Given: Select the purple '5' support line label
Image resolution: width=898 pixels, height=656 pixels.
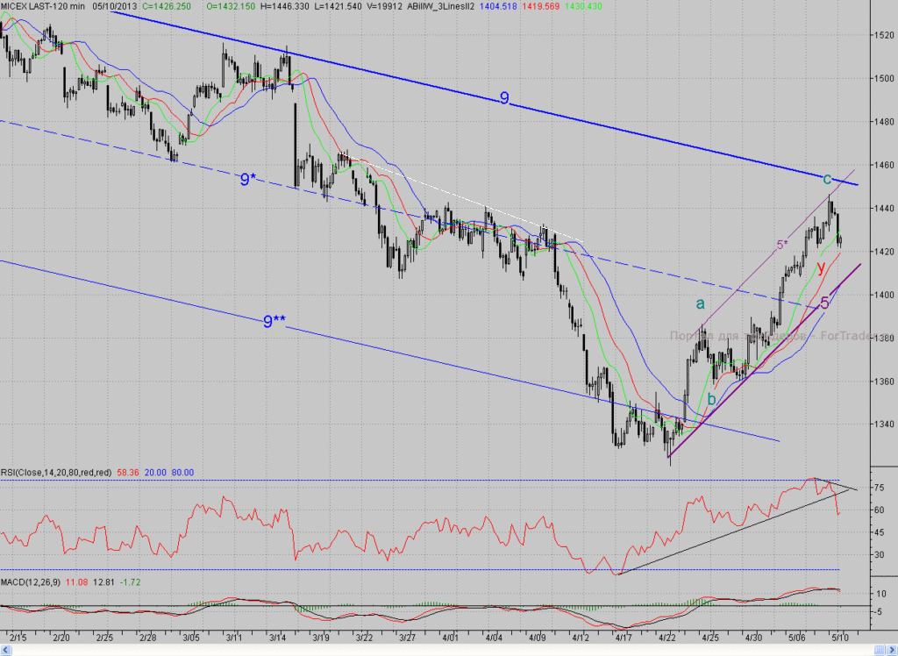Looking at the screenshot, I should tap(824, 303).
